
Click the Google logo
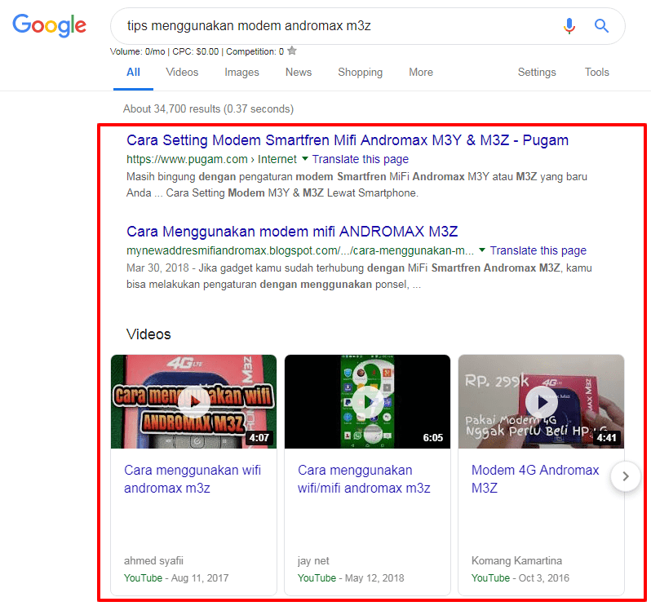coord(49,25)
